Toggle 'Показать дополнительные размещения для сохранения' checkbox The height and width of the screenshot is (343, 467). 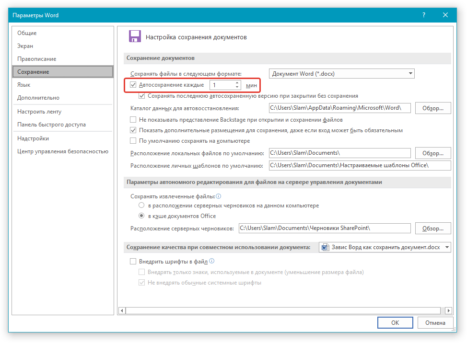133,130
